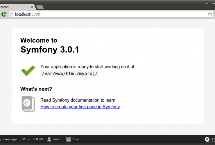The image size is (215, 145).
Task: Open 'How to create your first page' link
Action: coord(80,107)
